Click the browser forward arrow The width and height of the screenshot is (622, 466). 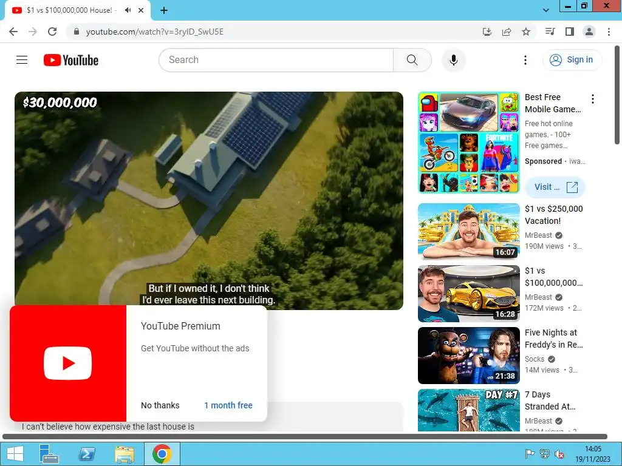(x=33, y=32)
